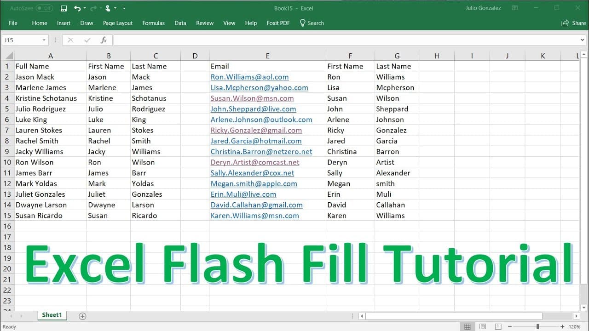Open John.Sheppard@live.com link
The image size is (589, 331).
point(253,109)
